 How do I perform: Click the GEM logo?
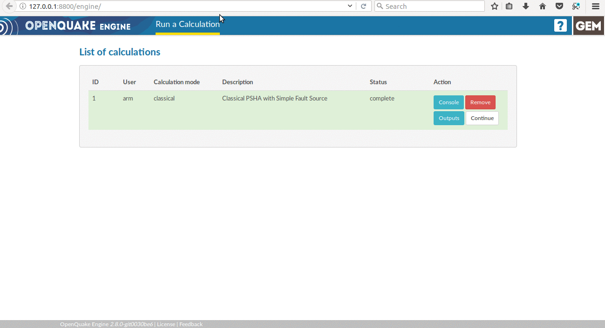[589, 26]
